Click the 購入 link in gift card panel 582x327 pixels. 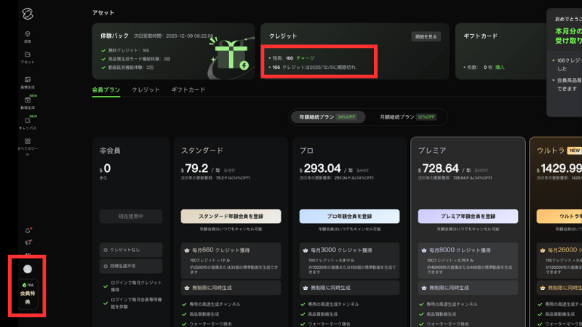(x=501, y=67)
